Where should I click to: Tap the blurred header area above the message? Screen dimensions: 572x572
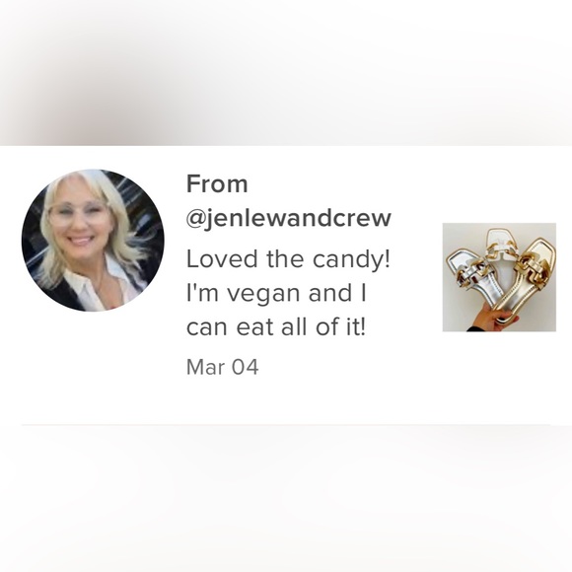(x=286, y=73)
